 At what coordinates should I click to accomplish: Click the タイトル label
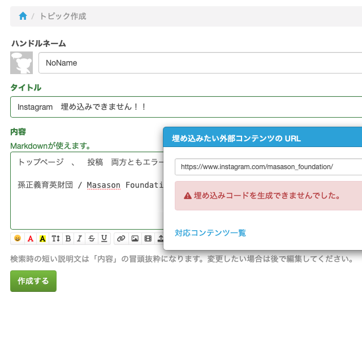[26, 88]
